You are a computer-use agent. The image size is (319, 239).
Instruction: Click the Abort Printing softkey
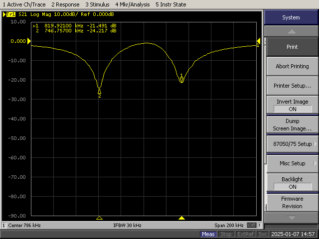tap(292, 66)
